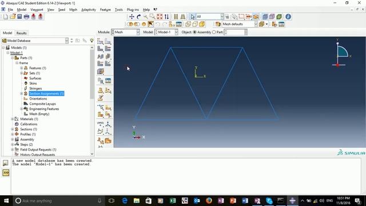The width and height of the screenshot is (366, 206).
Task: Click the Cycle Views arrows icon
Action: [x=166, y=17]
